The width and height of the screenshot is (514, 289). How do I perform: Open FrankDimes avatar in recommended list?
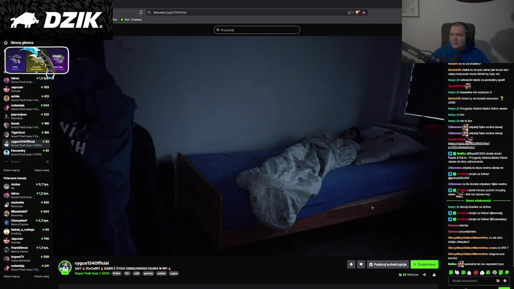(6, 250)
